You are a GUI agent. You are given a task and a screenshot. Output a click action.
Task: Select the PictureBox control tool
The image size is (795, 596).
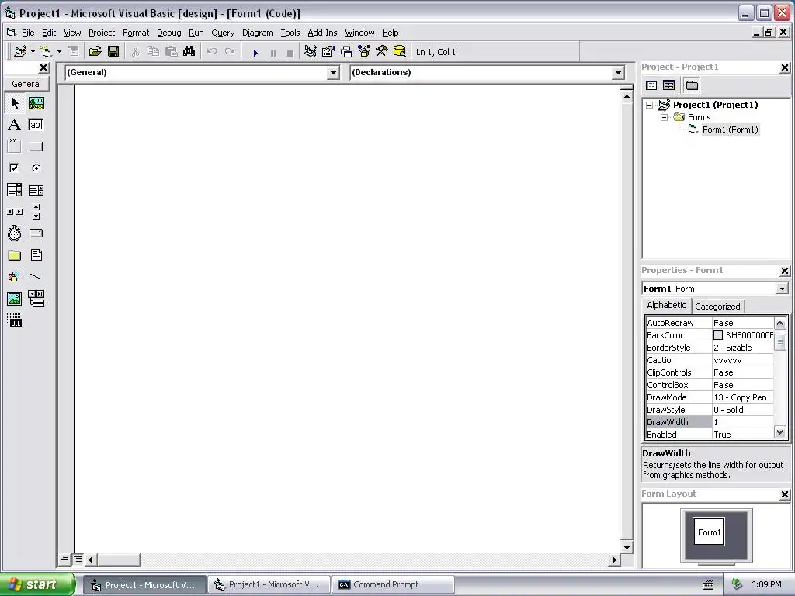36,103
